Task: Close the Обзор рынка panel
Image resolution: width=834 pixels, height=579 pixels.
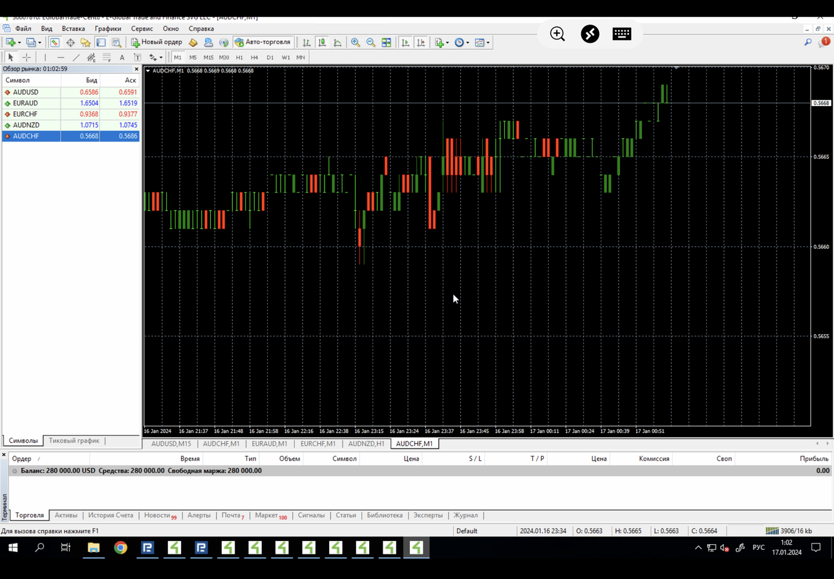Action: [136, 69]
